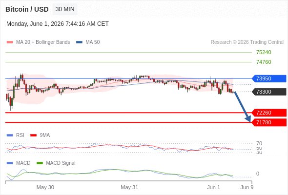Click the MA 50 legend label

[x=93, y=42]
